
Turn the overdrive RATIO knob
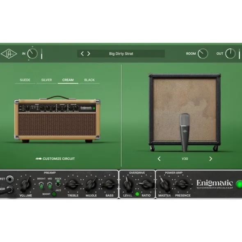click(146, 184)
